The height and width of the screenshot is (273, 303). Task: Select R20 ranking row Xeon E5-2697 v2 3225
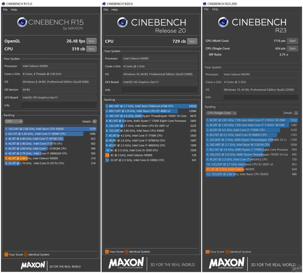[151, 126]
